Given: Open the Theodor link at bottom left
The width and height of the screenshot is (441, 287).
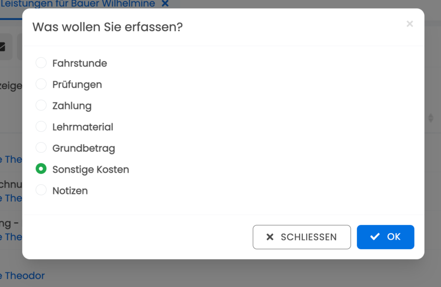Looking at the screenshot, I should 22,275.
